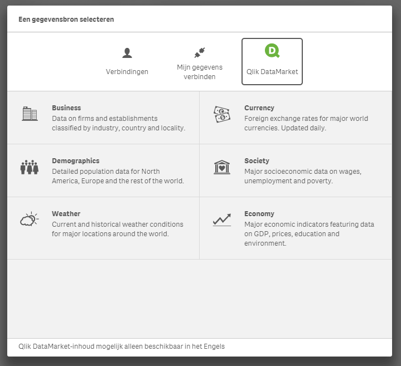401x366 pixels.
Task: Click the Business buildings icon
Action: tap(30, 114)
